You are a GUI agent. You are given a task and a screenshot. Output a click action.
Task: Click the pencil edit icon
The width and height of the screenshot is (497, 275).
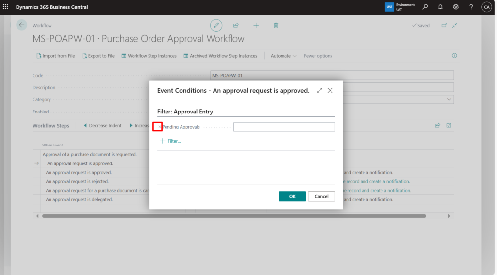coord(216,25)
